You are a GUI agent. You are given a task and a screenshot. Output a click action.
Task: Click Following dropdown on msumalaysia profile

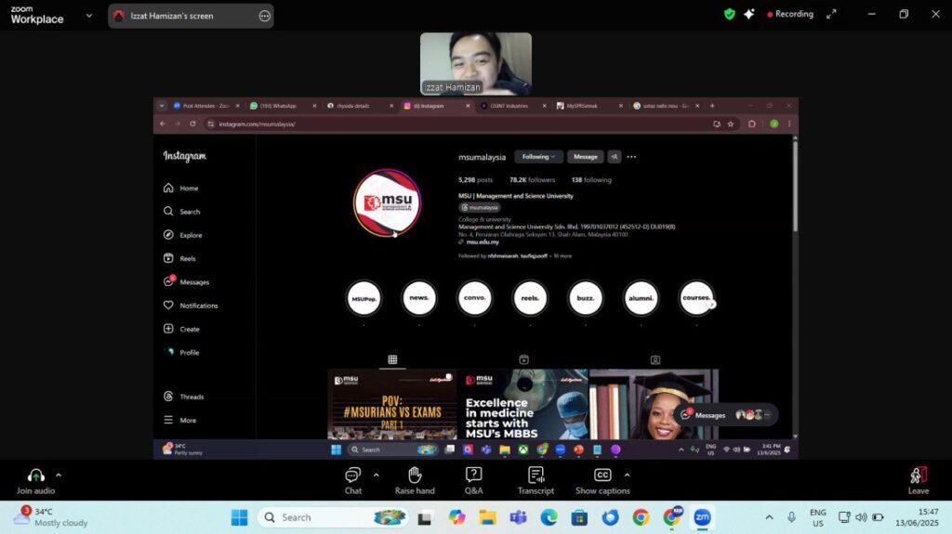[x=538, y=157]
